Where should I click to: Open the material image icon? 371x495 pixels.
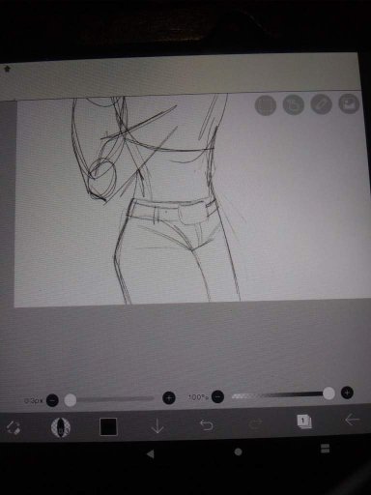click(x=349, y=103)
